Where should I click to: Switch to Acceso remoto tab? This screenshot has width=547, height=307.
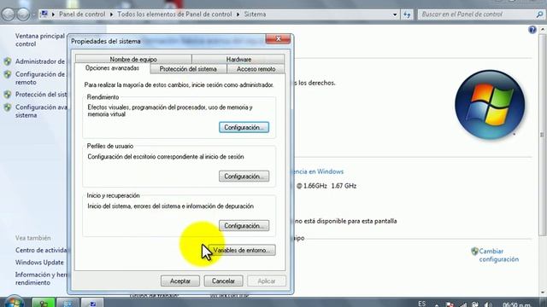pos(256,69)
